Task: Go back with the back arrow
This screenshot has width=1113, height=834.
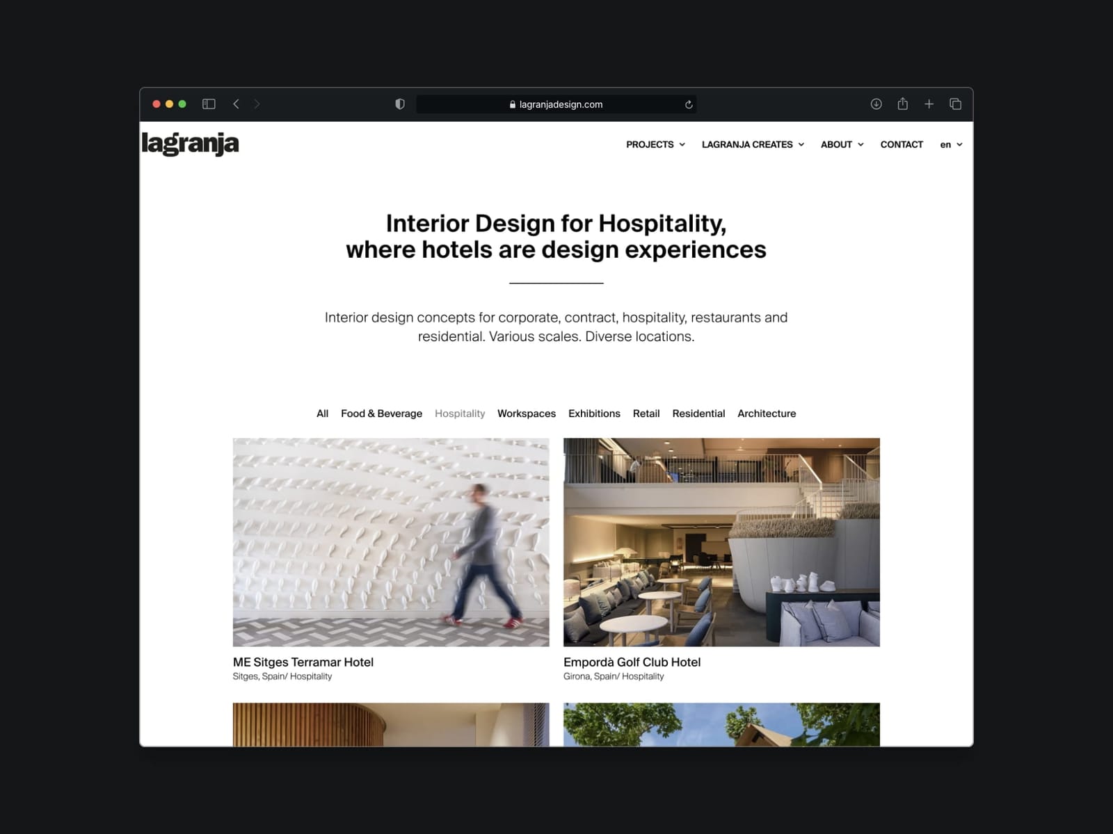Action: pyautogui.click(x=236, y=104)
